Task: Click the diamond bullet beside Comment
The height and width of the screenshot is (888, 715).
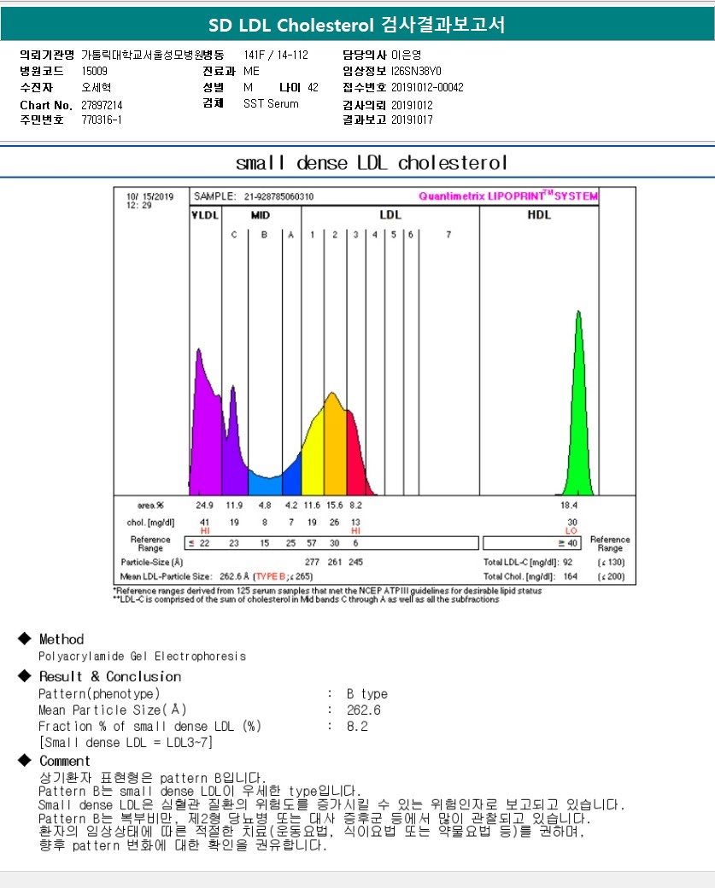Action: pyautogui.click(x=24, y=761)
